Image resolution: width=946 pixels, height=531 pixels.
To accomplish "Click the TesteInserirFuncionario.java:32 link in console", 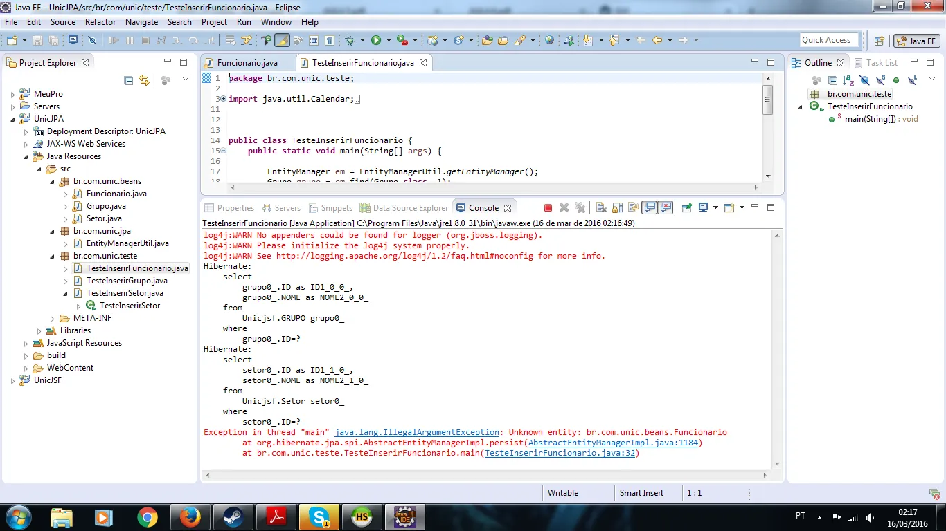I will click(x=560, y=453).
